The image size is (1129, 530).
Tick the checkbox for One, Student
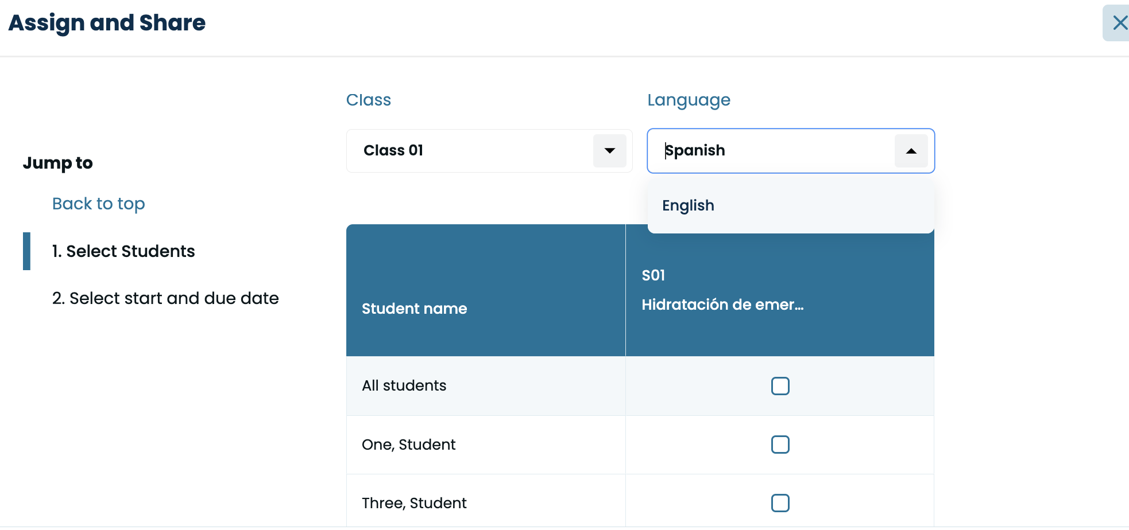coord(780,445)
